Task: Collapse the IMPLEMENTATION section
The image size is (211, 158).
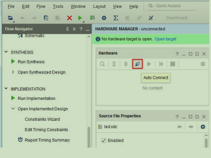Action: pyautogui.click(x=6, y=88)
